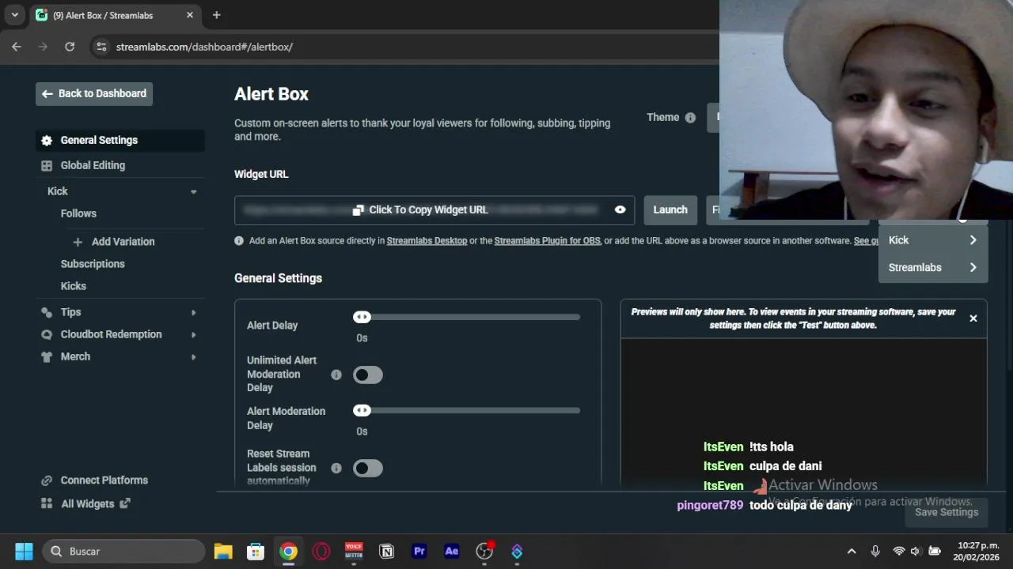Open a new browser tab
Screen dimensions: 1013x569
[216, 15]
